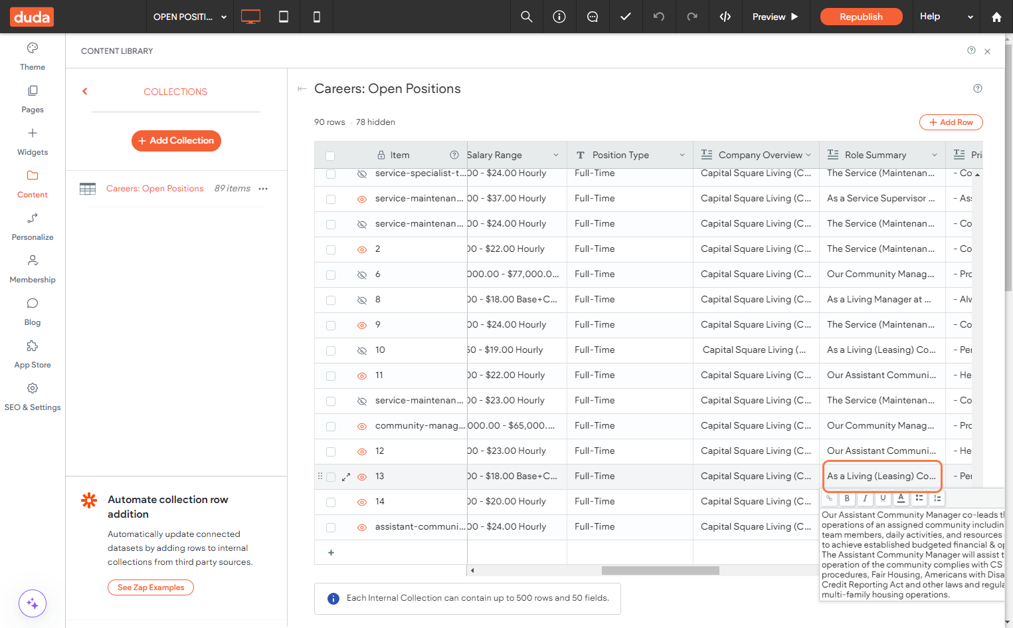Open Widgets in the sidebar

[x=33, y=142]
